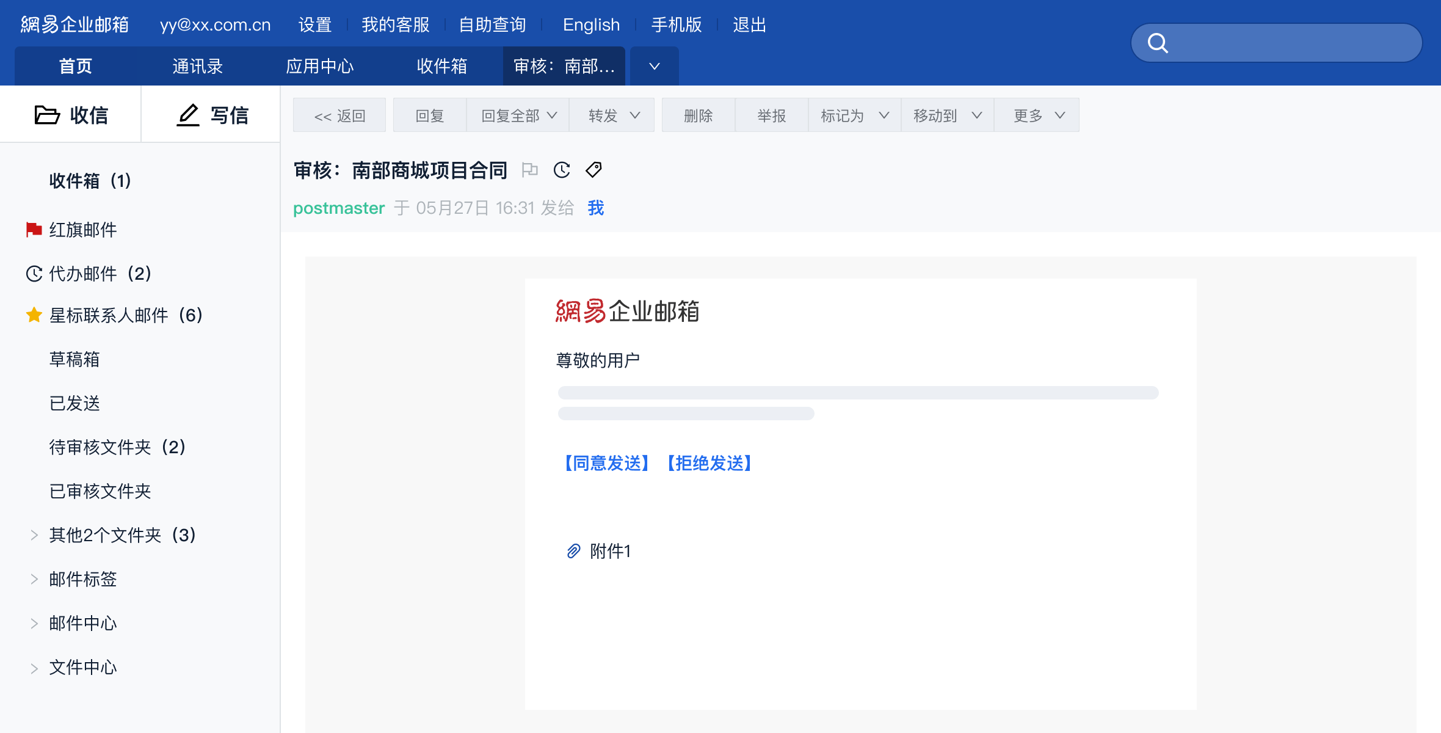Open starred contacts mail folder
The image size is (1441, 733).
click(125, 315)
